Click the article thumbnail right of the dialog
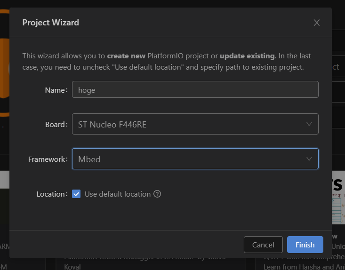Viewport: 345px width, 270px height. point(338,198)
